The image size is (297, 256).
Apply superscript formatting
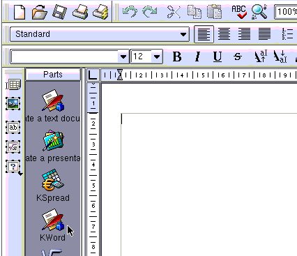pyautogui.click(x=260, y=57)
